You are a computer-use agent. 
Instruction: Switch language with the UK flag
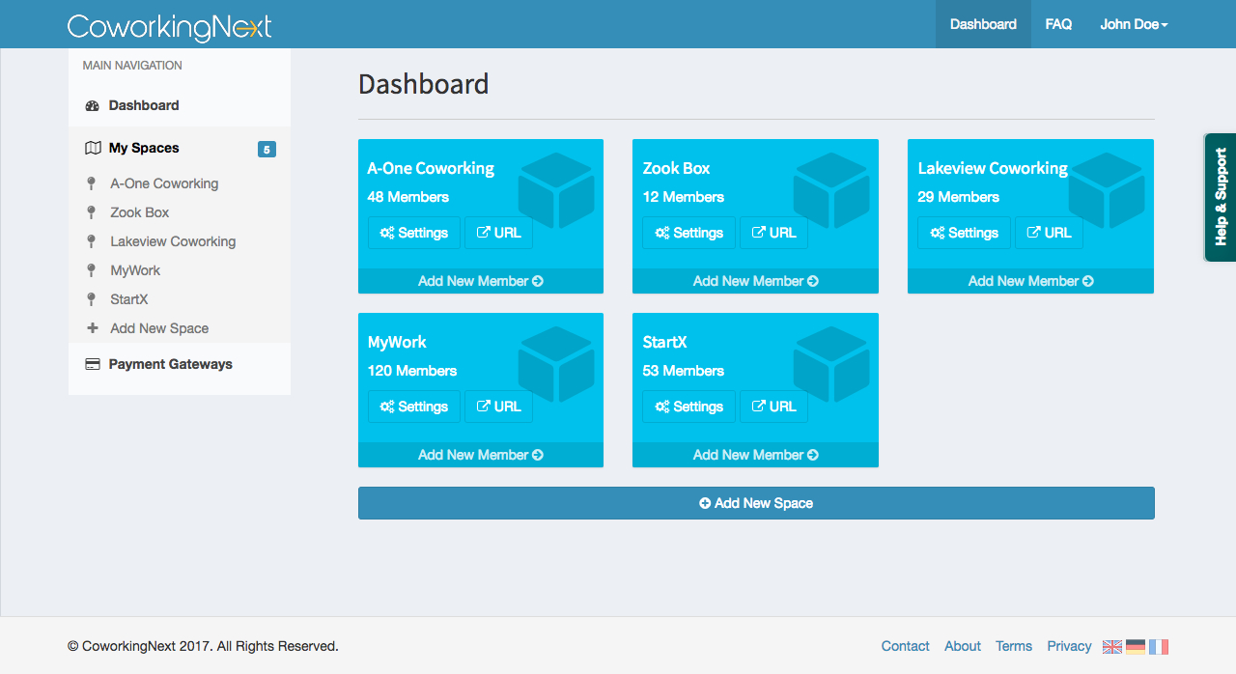click(x=1112, y=647)
